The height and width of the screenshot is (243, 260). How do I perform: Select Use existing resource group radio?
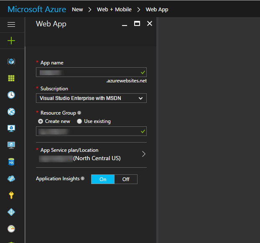[x=79, y=121]
